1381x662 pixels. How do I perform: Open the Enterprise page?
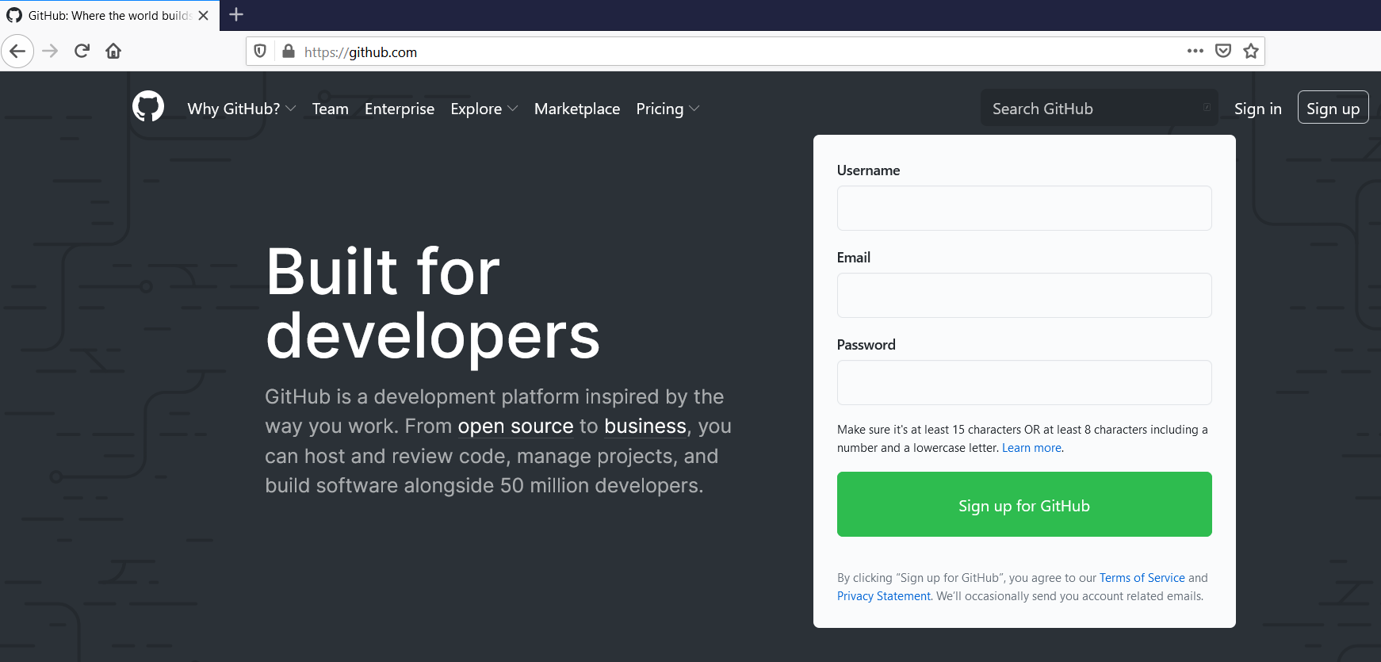pyautogui.click(x=400, y=109)
